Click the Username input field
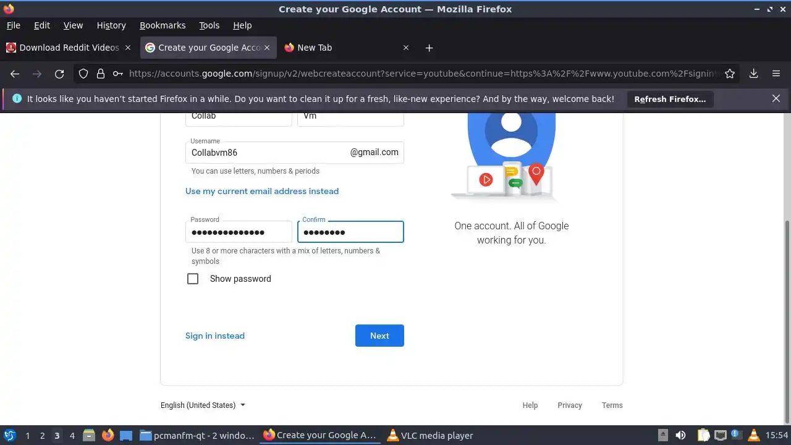 click(x=295, y=152)
